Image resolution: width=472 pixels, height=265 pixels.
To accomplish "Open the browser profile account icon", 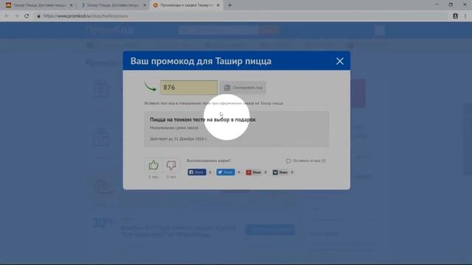I will pyautogui.click(x=455, y=16).
